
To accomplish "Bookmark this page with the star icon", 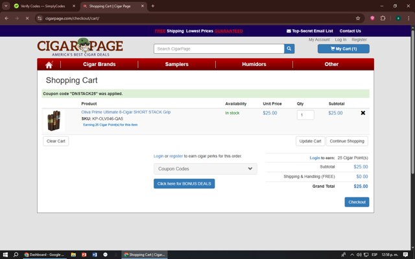I will [x=358, y=18].
